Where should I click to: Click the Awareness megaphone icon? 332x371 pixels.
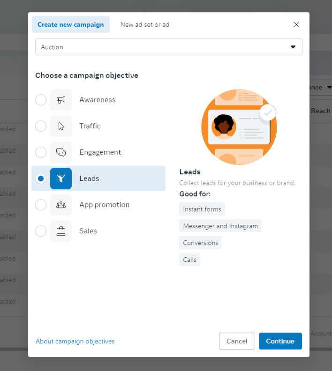pos(61,100)
